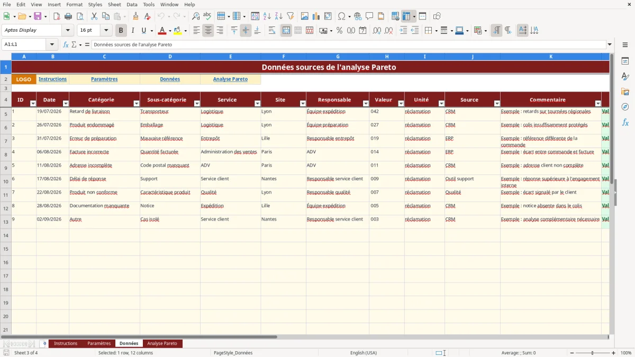
Task: Open the Tools menu
Action: [149, 4]
